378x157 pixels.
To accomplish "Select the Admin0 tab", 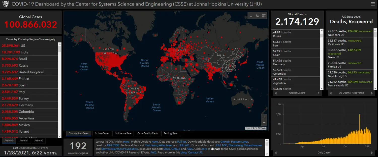I will [x=9, y=141].
